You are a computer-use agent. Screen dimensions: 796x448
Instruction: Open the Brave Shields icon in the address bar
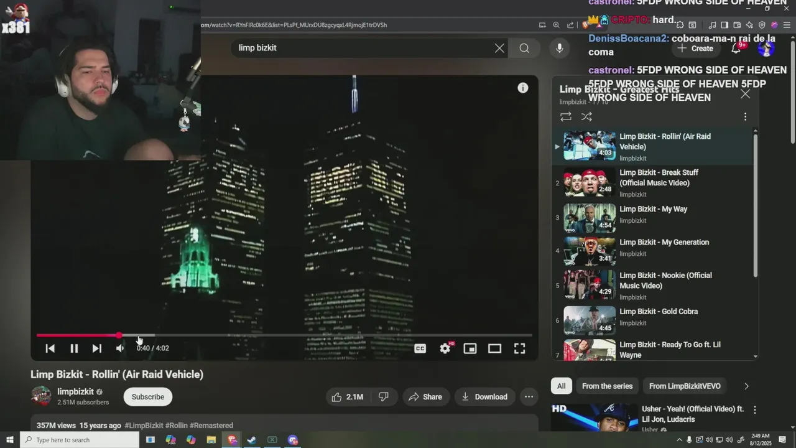click(x=585, y=25)
